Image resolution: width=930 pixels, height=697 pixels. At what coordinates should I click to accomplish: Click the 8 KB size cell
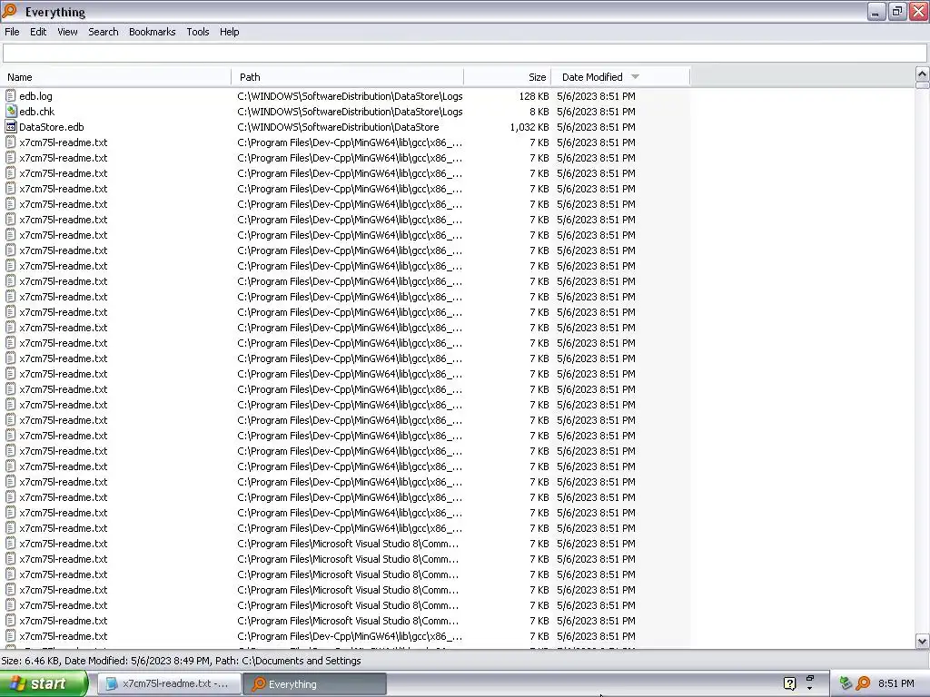click(539, 111)
